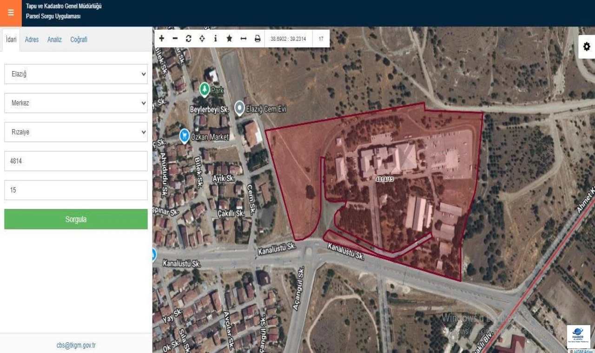Image resolution: width=595 pixels, height=353 pixels.
Task: Print the map using printer icon
Action: click(x=258, y=39)
